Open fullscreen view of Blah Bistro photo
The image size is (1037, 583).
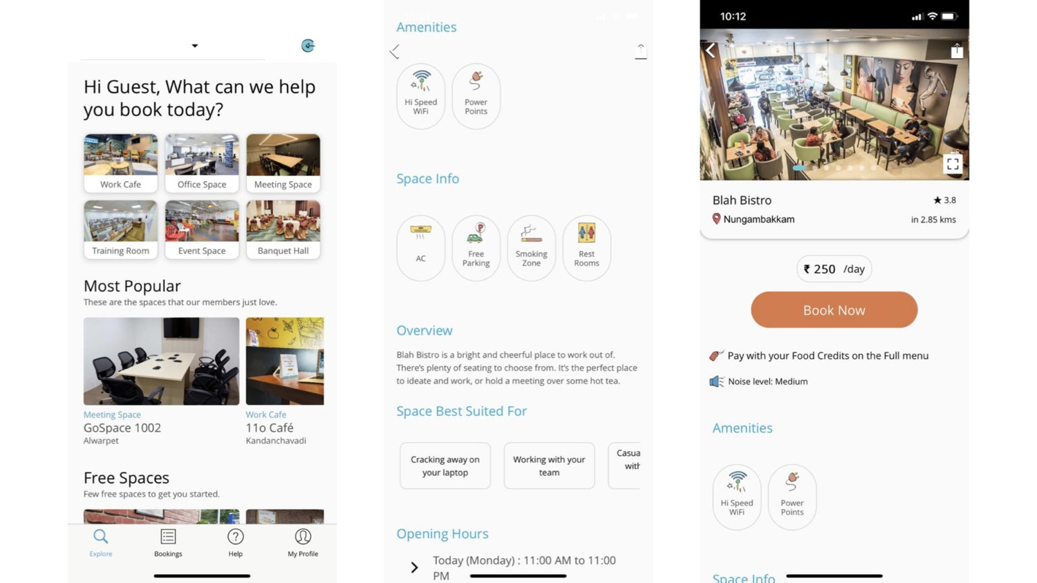click(953, 164)
